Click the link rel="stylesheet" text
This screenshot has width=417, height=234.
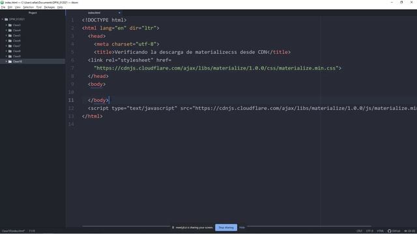(x=122, y=60)
